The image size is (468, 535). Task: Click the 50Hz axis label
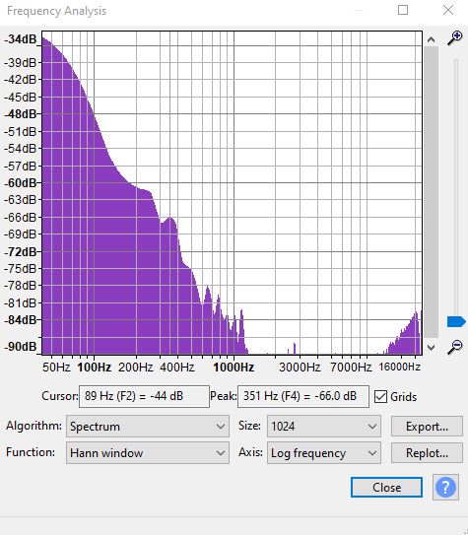pos(56,368)
